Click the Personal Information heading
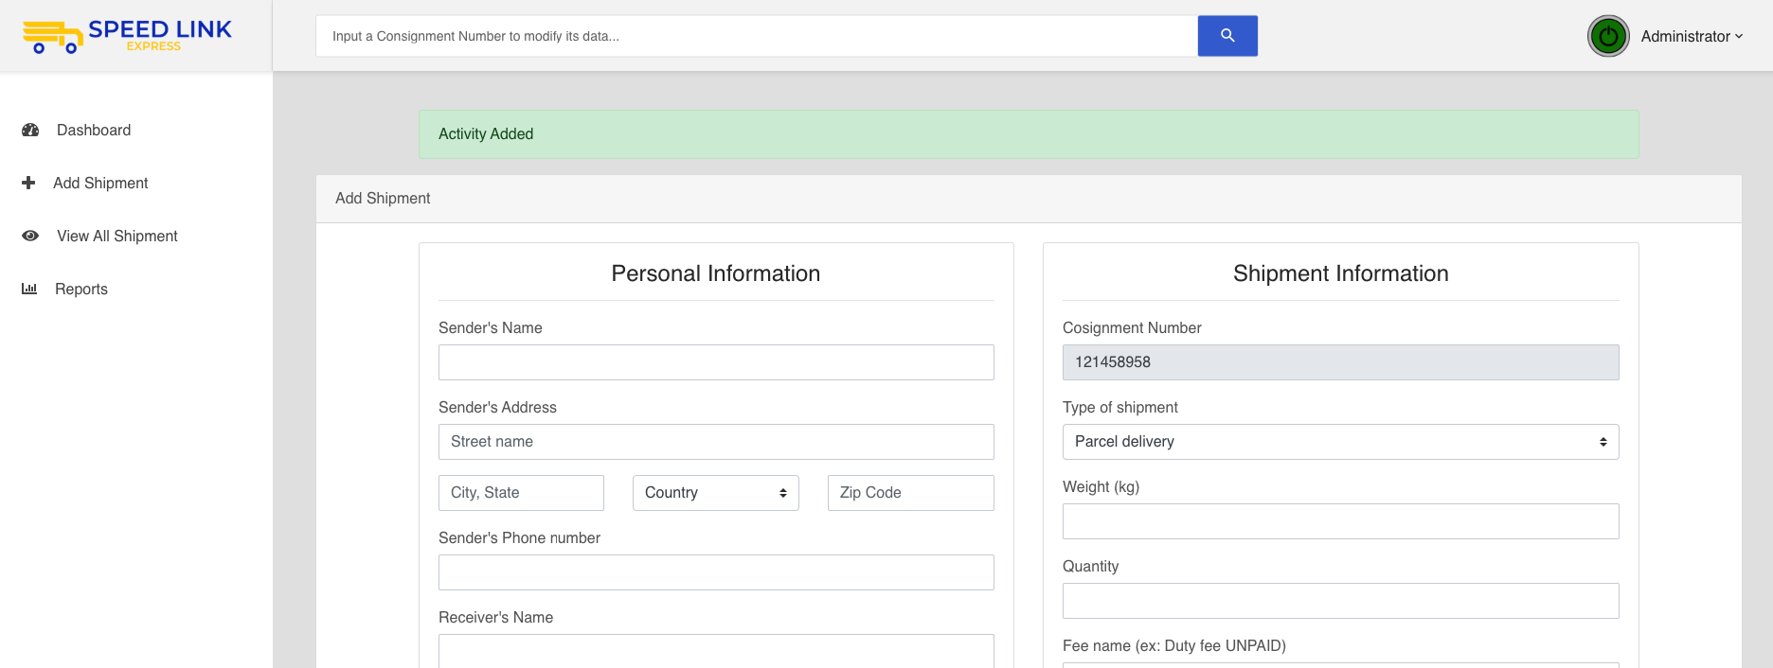This screenshot has width=1773, height=668. point(716,273)
